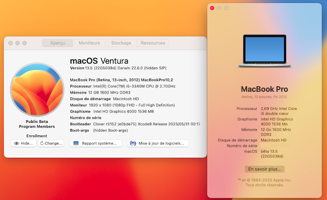The width and height of the screenshot is (327, 200).
Task: Click the zoom button of macOS Ventura window
Action: pyautogui.click(x=24, y=43)
